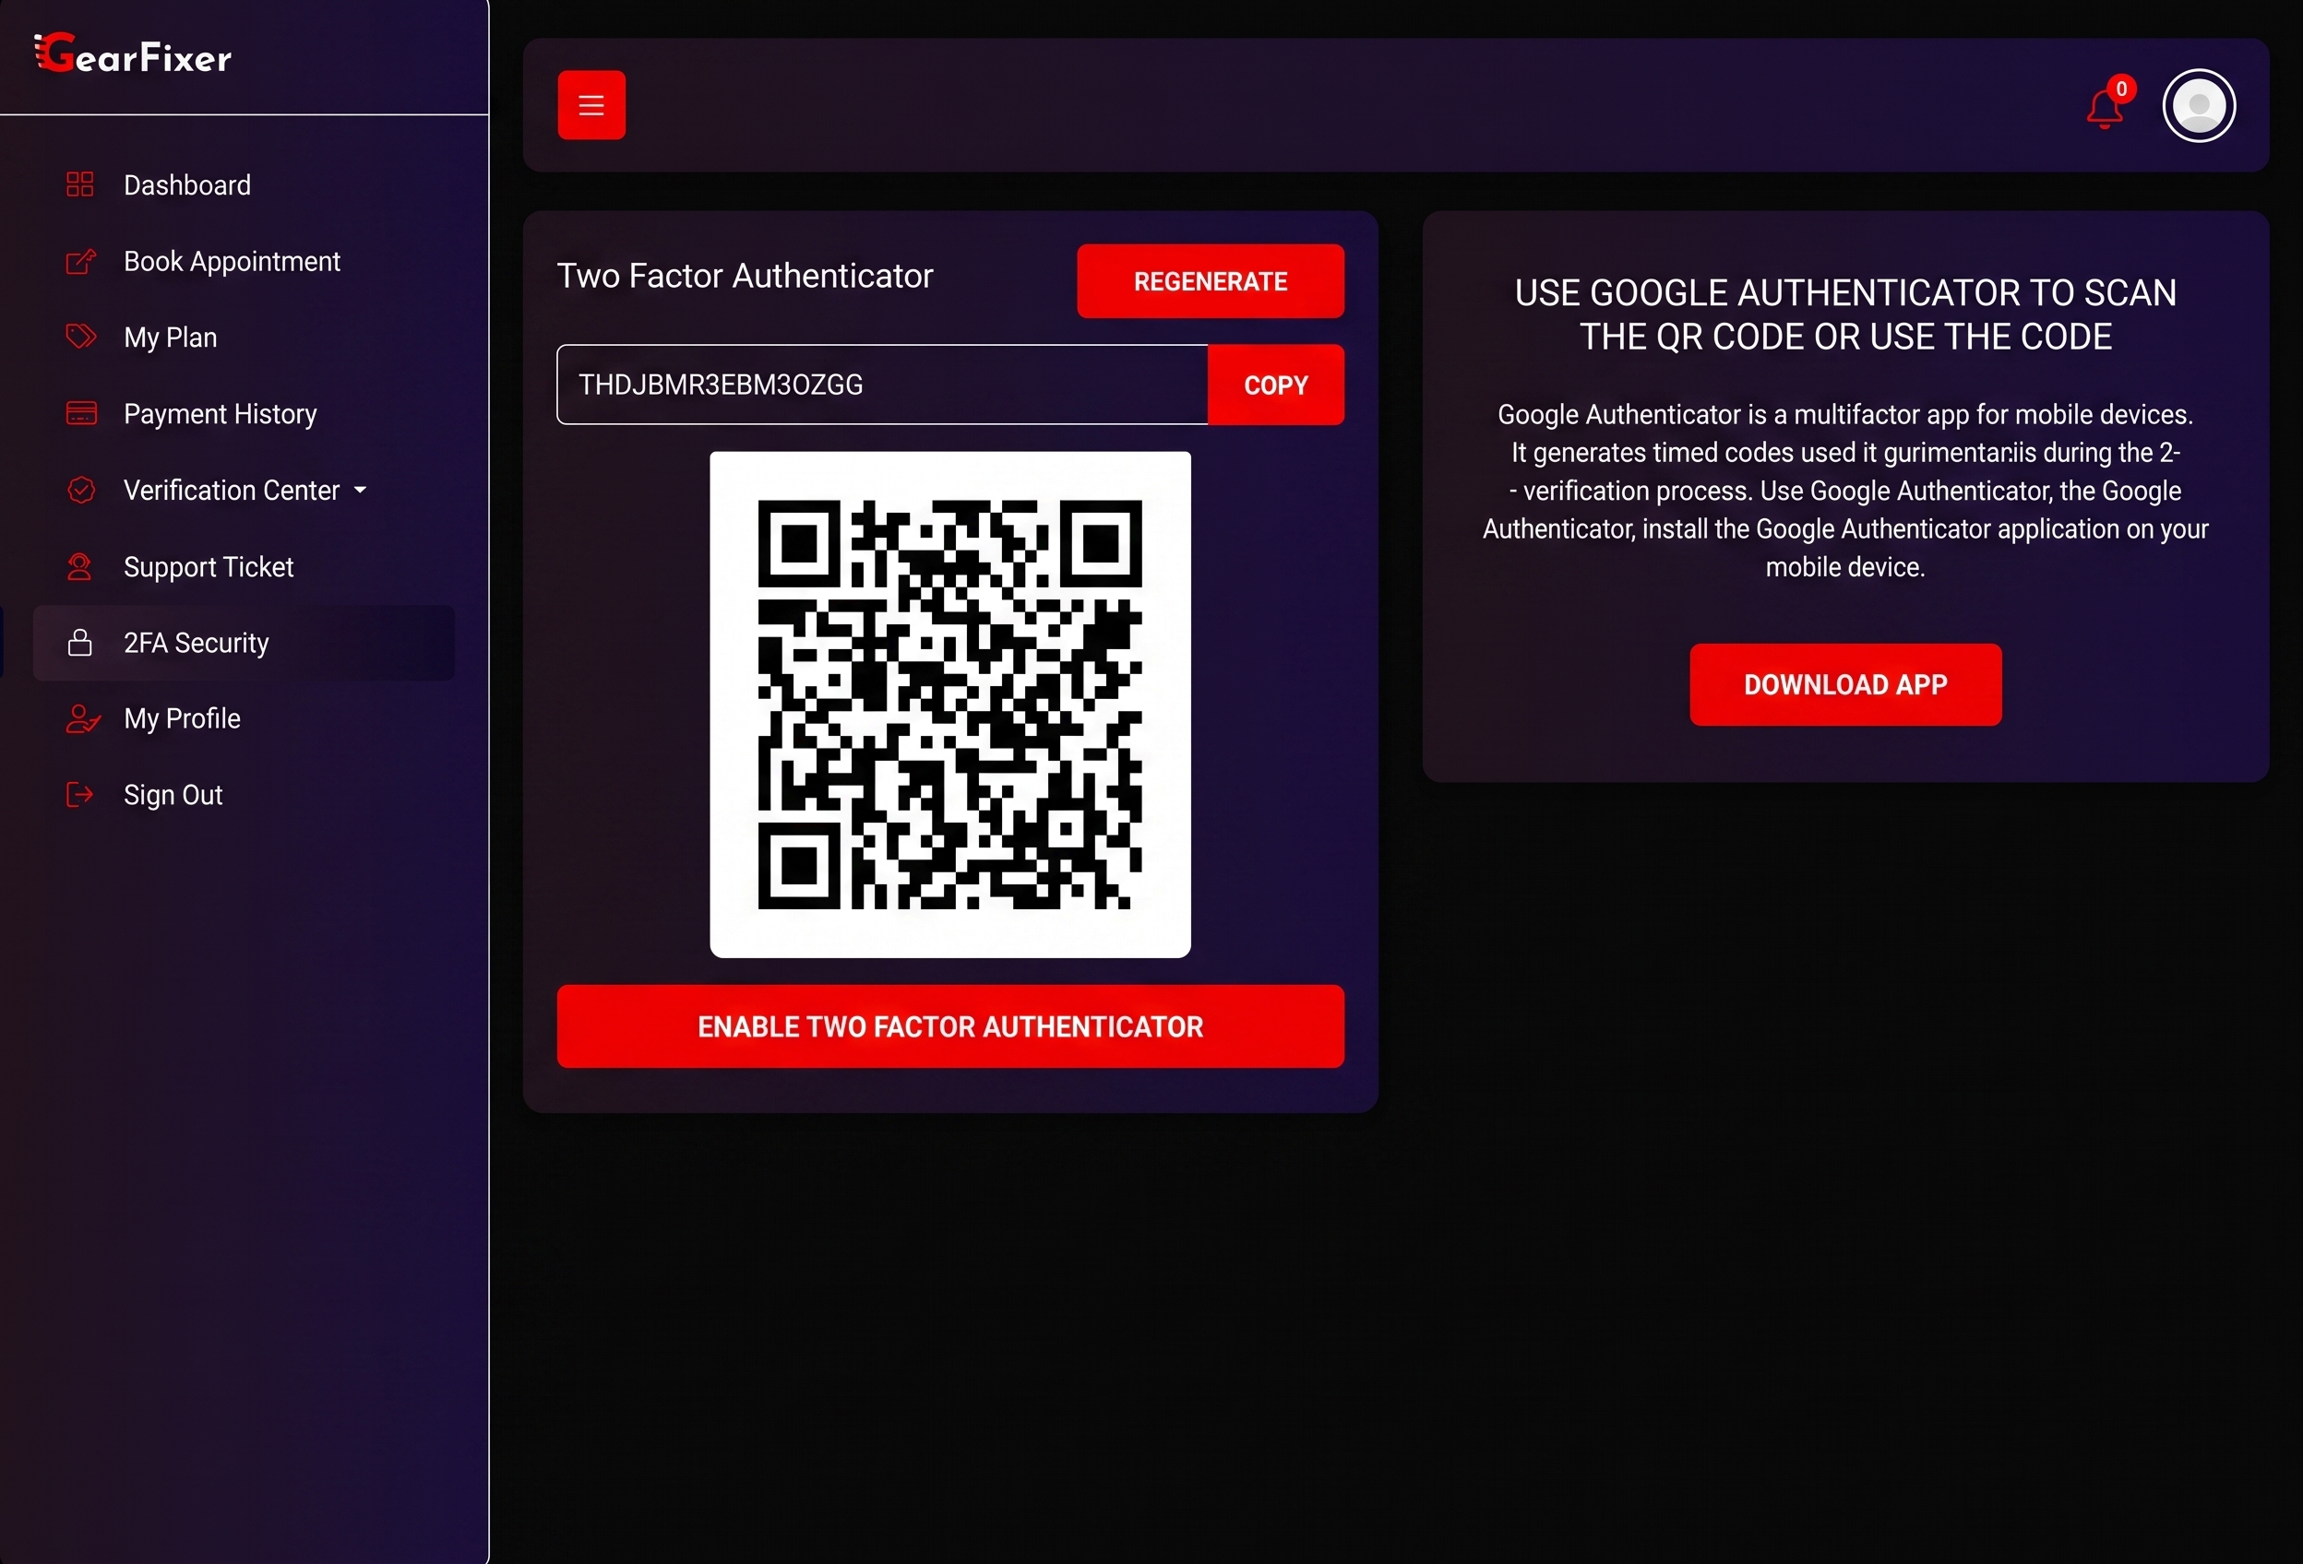Click the Two Factor Authenticator heading
Screen dimensions: 2303x1564
tap(746, 276)
